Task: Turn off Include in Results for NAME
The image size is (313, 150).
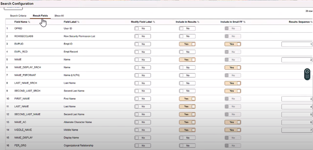Action: [x=187, y=60]
